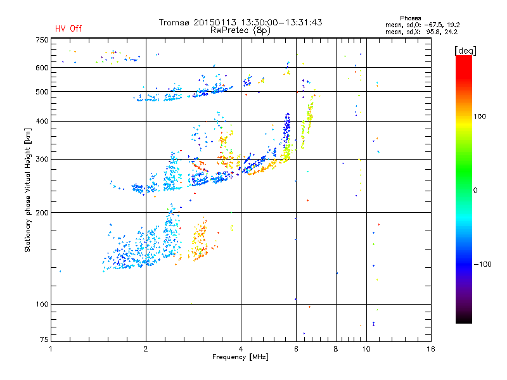Select the "mean, sd,X: 95.8, 24.2" line
The image size is (507, 380).
[x=421, y=32]
